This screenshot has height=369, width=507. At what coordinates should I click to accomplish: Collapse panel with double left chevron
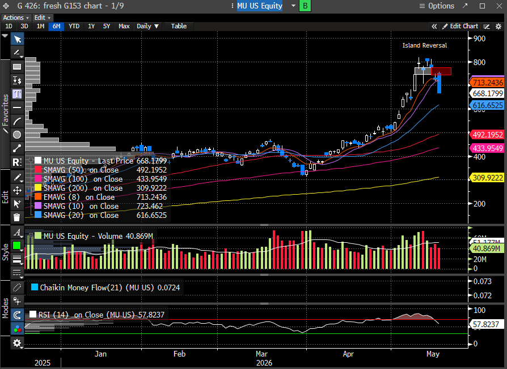click(434, 27)
